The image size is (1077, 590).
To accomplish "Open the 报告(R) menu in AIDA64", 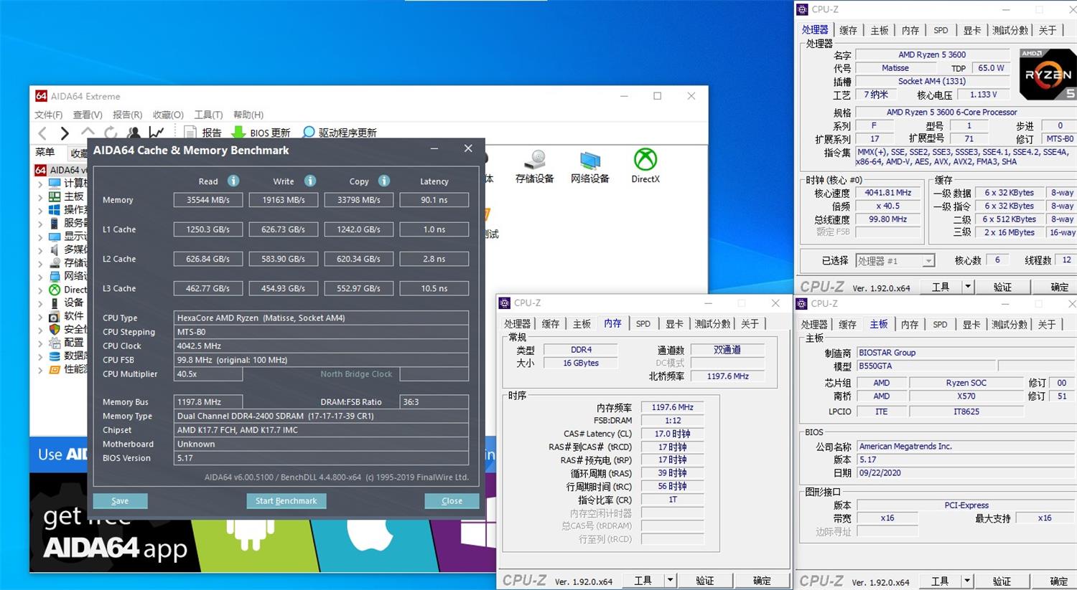I will point(127,115).
